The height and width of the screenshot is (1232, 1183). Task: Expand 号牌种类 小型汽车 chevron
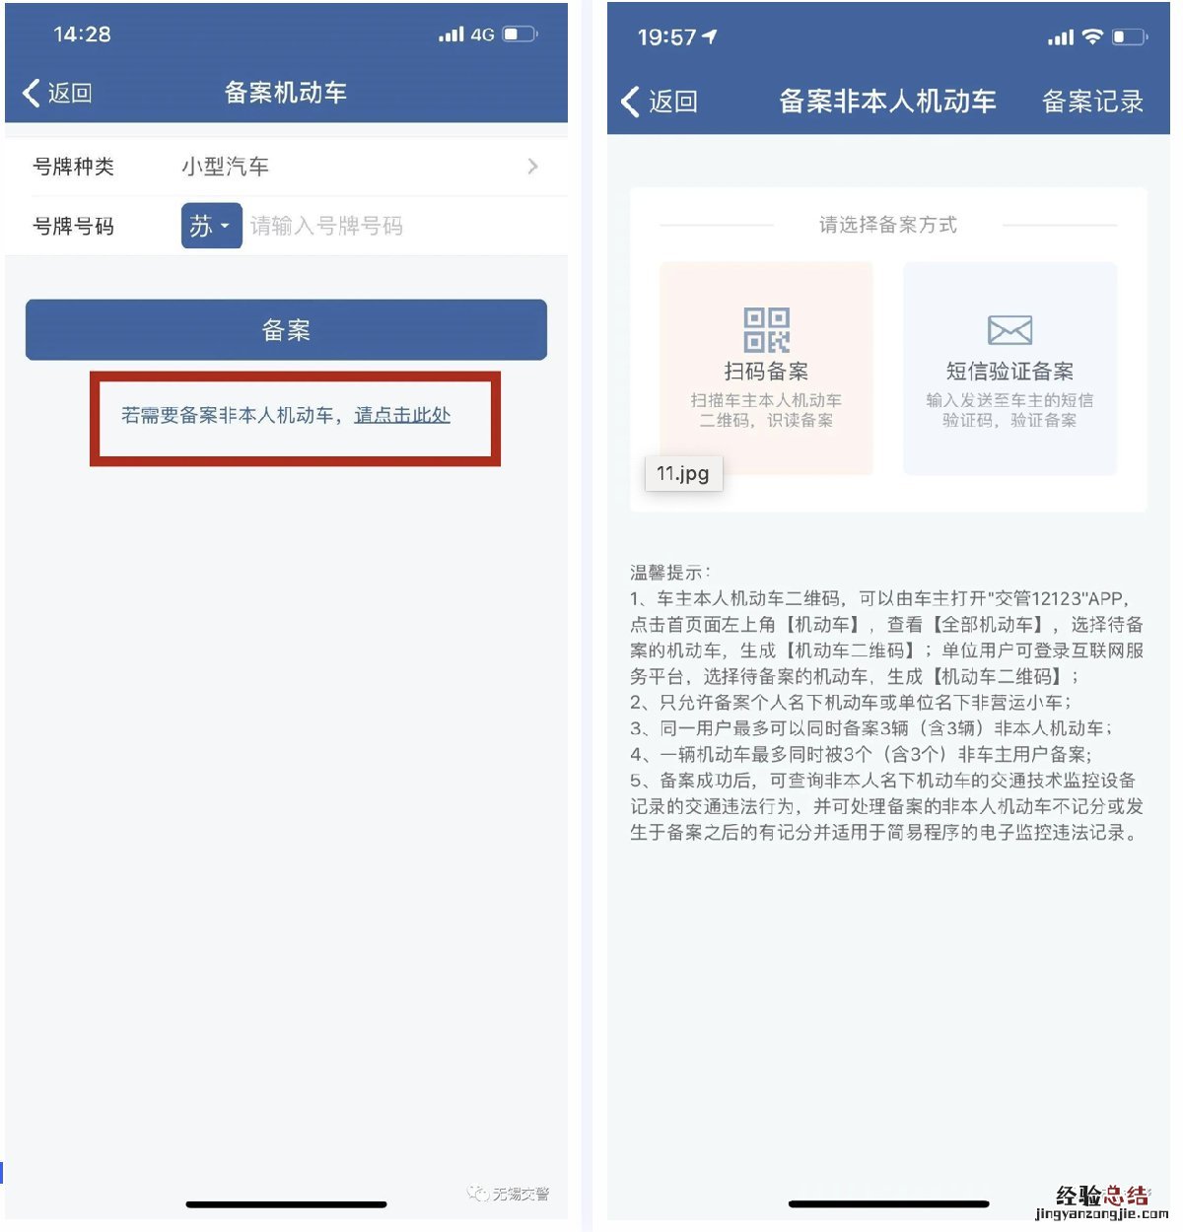(532, 166)
